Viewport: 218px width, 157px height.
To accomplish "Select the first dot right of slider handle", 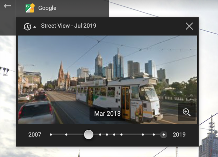I will tap(100, 134).
